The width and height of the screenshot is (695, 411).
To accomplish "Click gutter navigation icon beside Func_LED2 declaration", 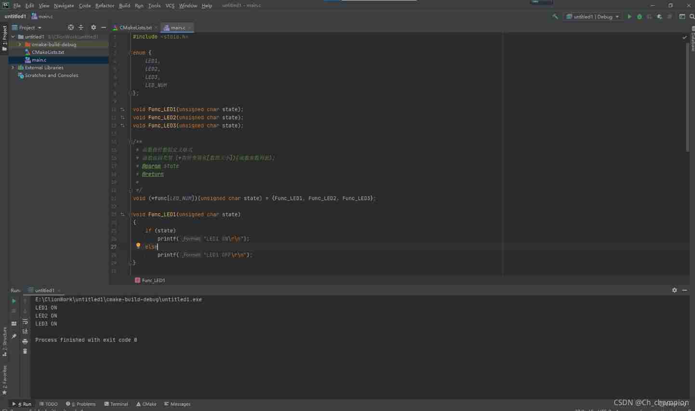I will coord(122,117).
